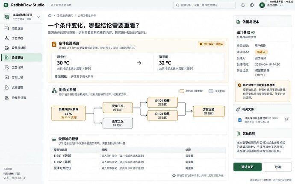The image size is (295, 184).
Task: Click the 影响关系图 hierarchy icon
Action: tap(54, 91)
